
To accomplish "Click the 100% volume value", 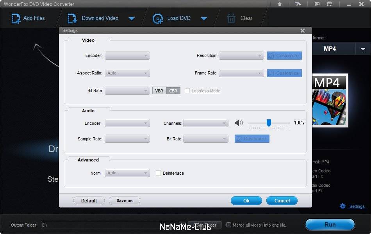I will (x=299, y=123).
